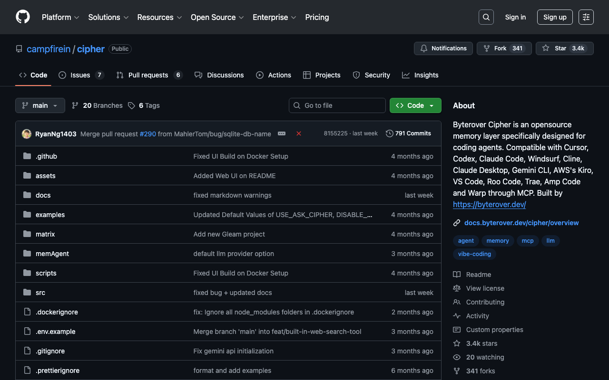
Task: Click the failed status red X icon
Action: (299, 133)
